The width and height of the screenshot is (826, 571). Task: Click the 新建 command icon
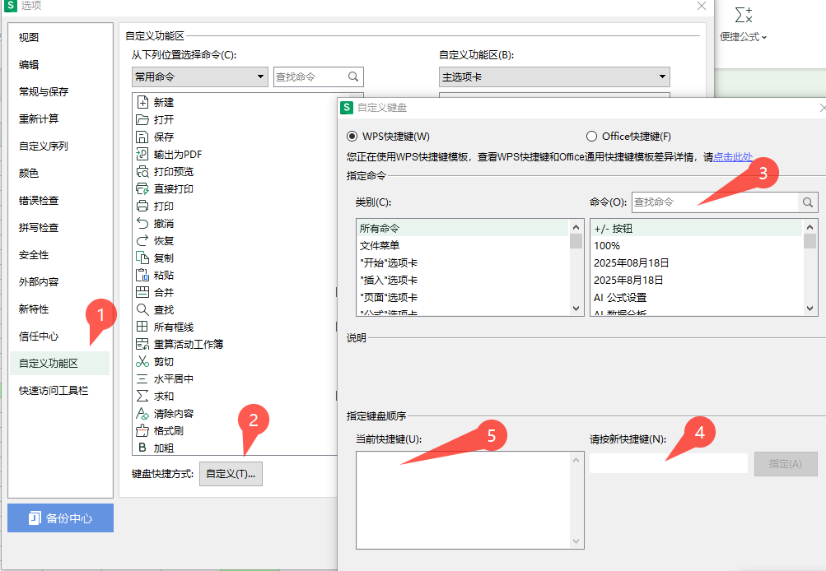(x=142, y=102)
